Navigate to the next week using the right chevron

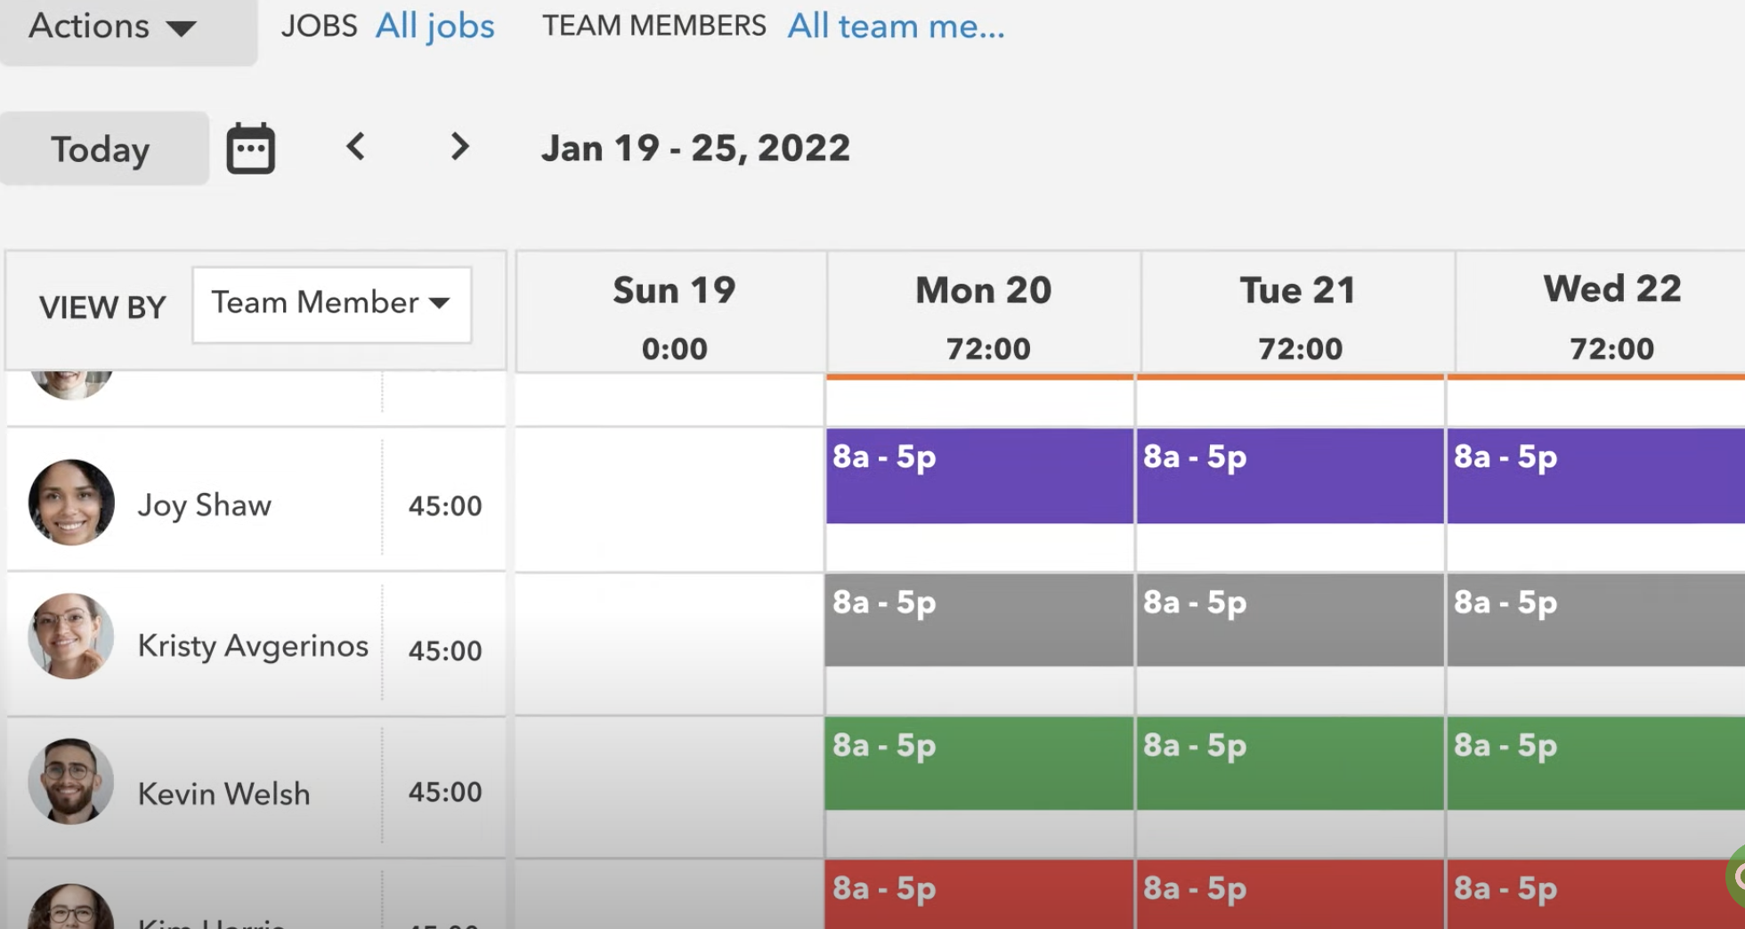[459, 148]
